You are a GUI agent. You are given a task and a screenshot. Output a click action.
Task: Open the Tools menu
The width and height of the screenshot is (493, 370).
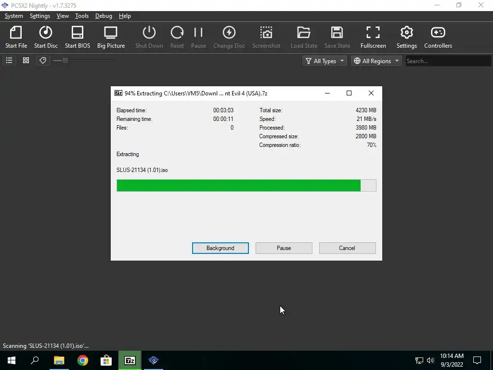pos(82,16)
